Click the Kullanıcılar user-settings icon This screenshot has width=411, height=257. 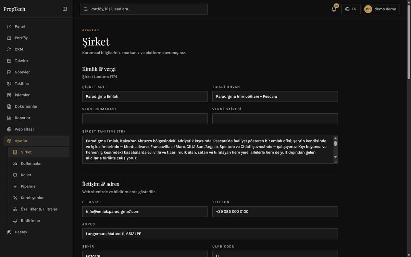pos(15,163)
